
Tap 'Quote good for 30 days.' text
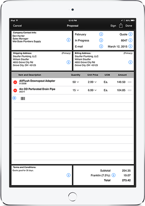pyautogui.click(x=23, y=170)
